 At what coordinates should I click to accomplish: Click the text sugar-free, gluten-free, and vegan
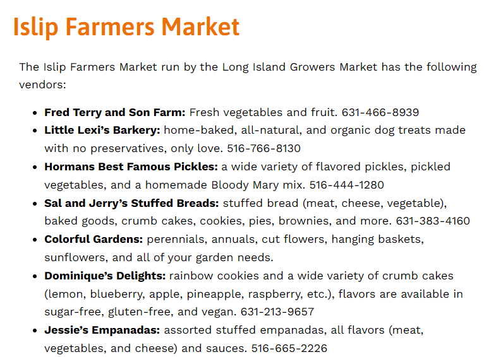tap(140, 312)
